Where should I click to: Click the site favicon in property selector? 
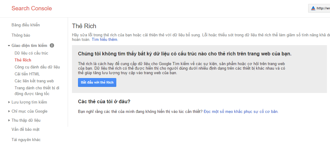313,8
